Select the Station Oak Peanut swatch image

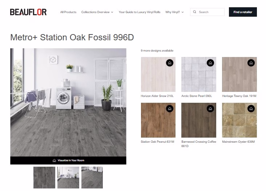pyautogui.click(x=158, y=120)
